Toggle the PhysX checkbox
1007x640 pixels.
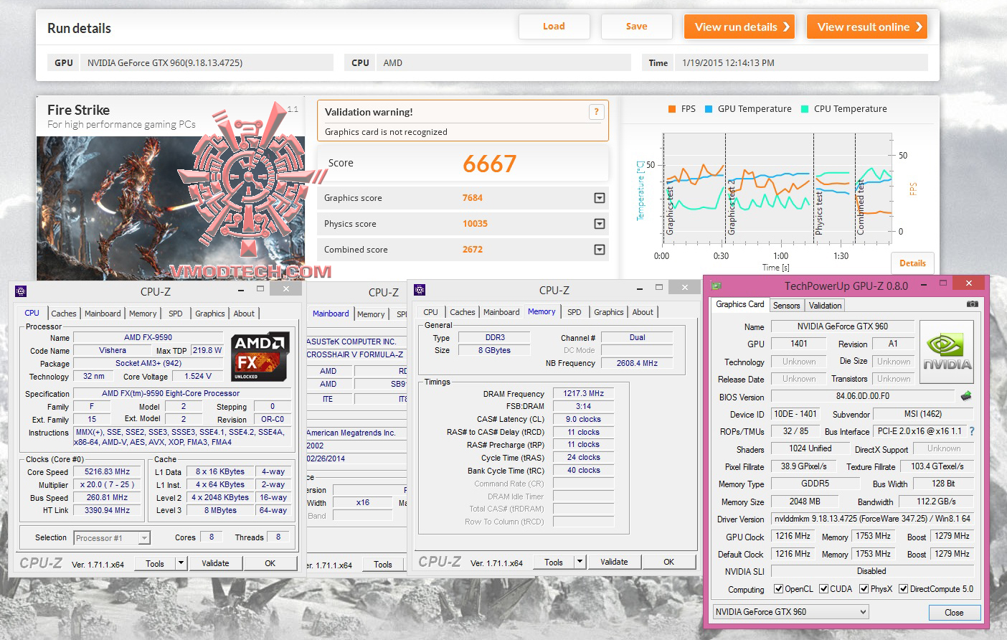coord(864,589)
